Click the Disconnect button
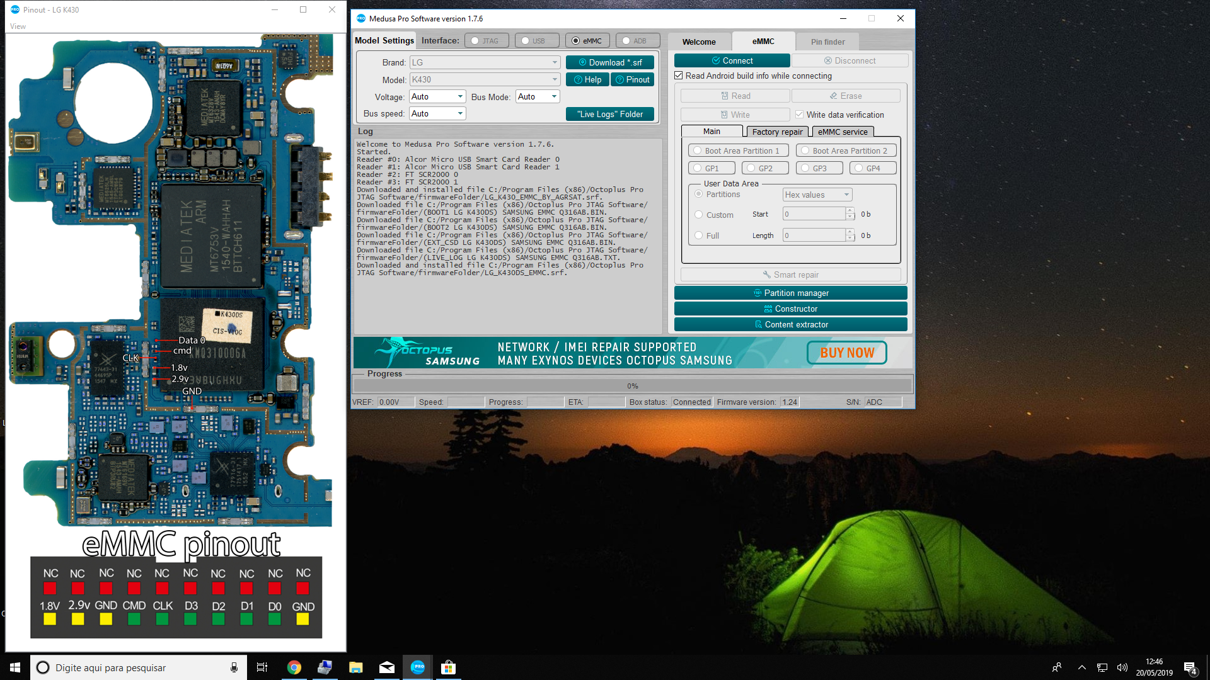This screenshot has height=680, width=1210. (x=850, y=60)
